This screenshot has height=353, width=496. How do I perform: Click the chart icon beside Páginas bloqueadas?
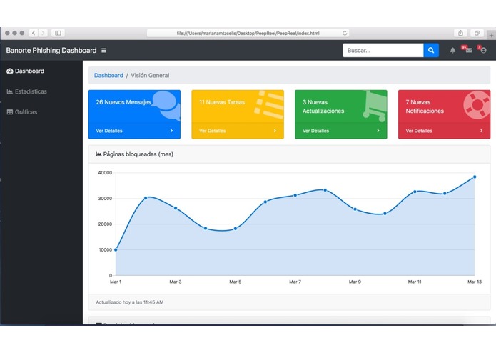98,154
